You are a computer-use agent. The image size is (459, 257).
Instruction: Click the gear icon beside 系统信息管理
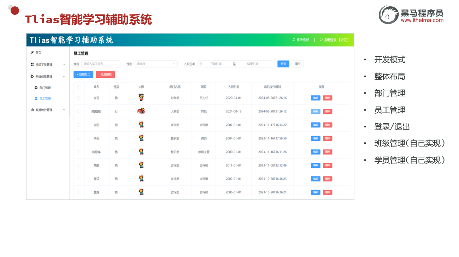[x=31, y=76]
